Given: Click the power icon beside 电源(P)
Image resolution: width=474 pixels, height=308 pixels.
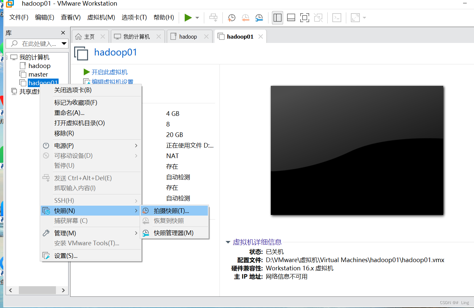Looking at the screenshot, I should tap(46, 146).
